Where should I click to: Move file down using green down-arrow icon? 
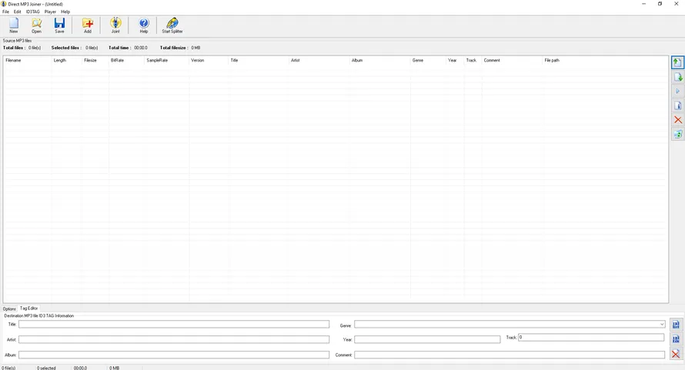pyautogui.click(x=677, y=77)
